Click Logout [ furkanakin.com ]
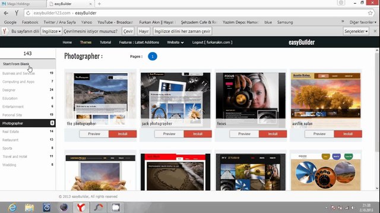This screenshot has width=380, height=213. click(x=212, y=42)
